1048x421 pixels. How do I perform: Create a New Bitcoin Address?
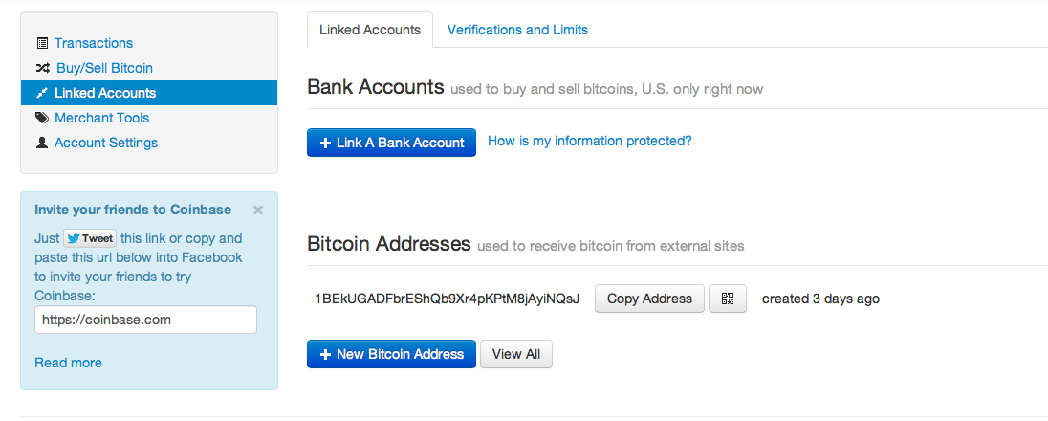[391, 354]
